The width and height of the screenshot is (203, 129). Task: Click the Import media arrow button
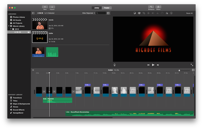pyautogui.click(x=52, y=7)
